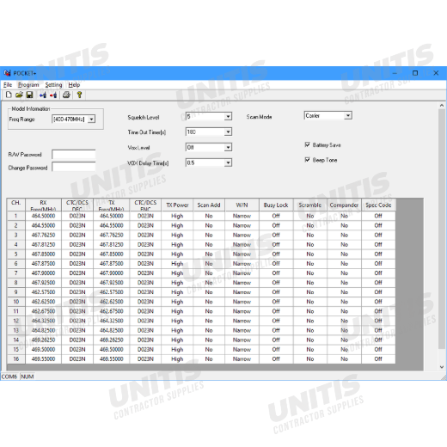Click the Print toolbar icon

point(66,95)
